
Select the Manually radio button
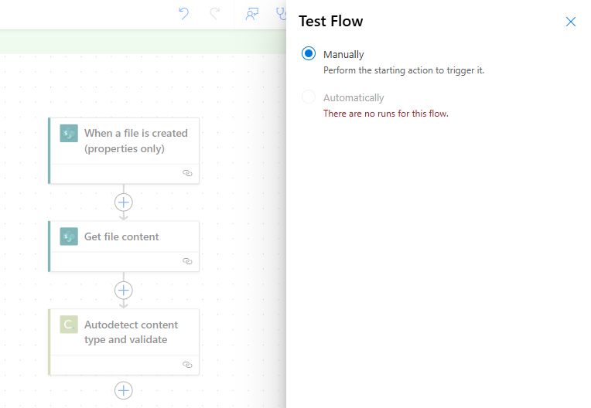click(x=309, y=54)
